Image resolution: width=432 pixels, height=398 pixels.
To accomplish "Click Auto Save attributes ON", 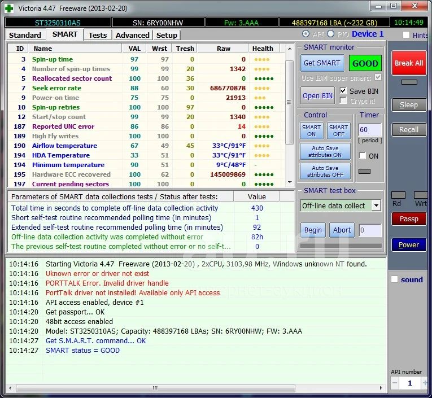I will [x=325, y=151].
